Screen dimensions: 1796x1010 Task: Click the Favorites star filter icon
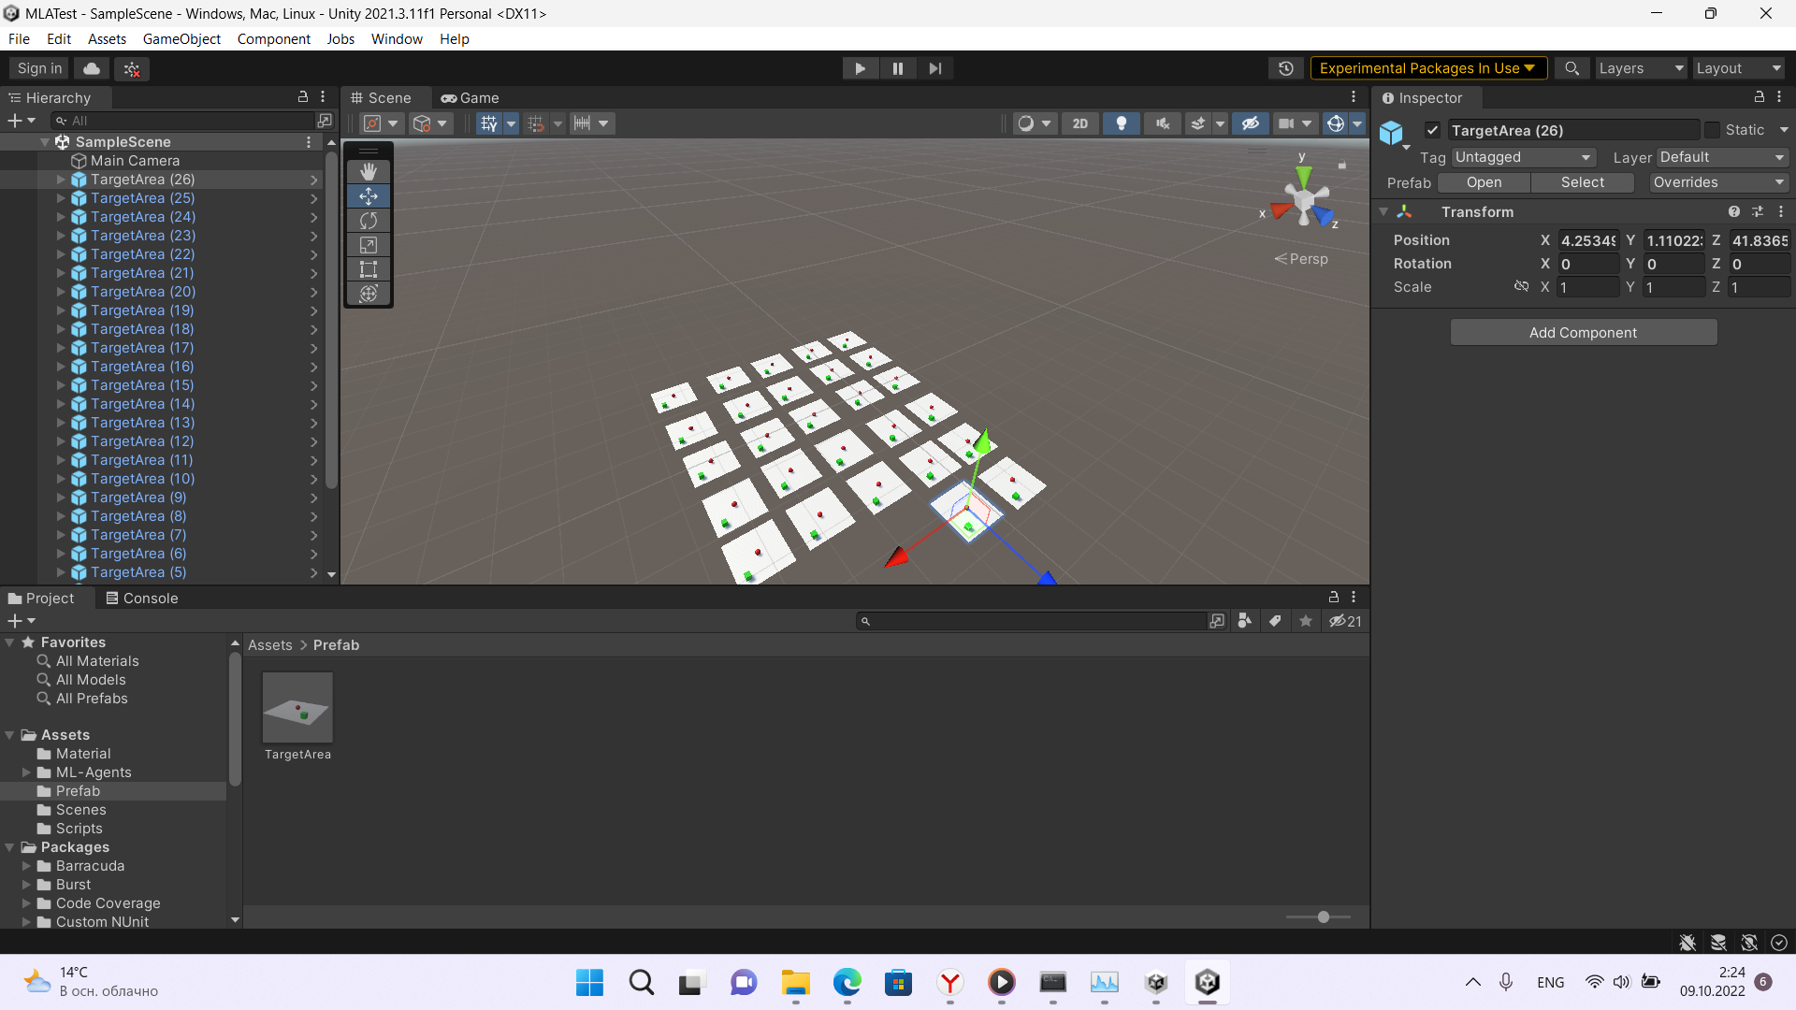(1306, 621)
